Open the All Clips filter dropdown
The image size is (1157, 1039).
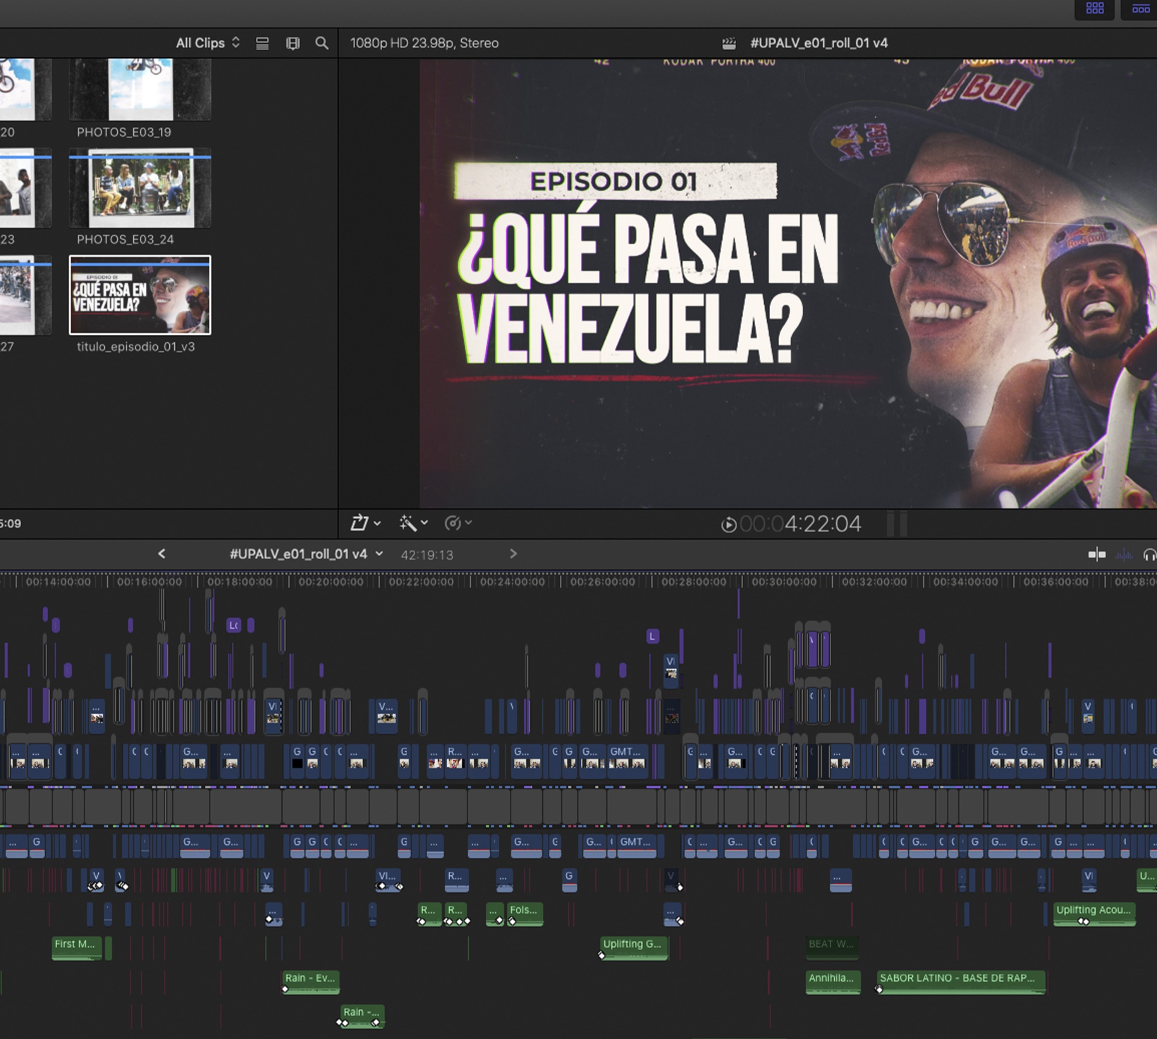click(x=208, y=43)
